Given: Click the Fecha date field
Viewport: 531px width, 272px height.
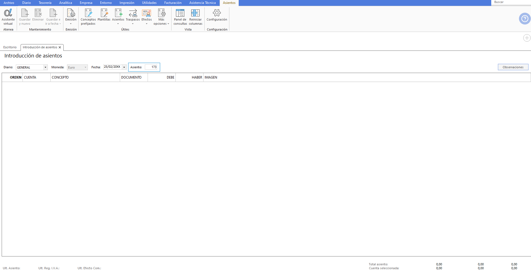Looking at the screenshot, I should [113, 67].
